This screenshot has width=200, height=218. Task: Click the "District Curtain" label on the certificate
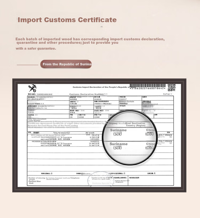(126, 102)
